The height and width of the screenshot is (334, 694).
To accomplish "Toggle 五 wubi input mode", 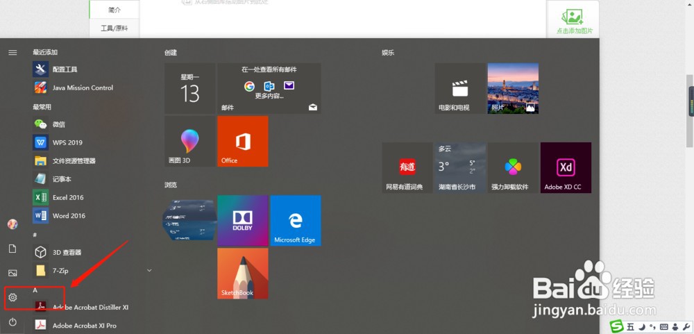I will click(630, 327).
